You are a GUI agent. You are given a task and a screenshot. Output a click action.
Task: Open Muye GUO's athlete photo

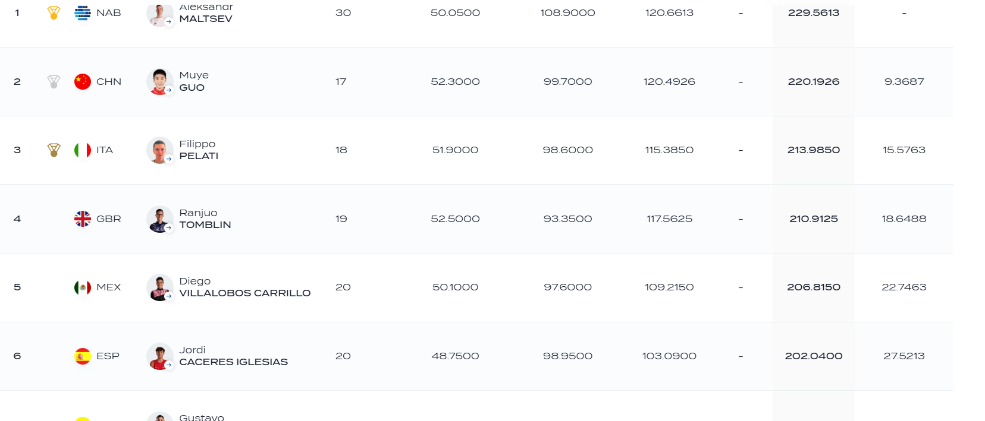[159, 82]
